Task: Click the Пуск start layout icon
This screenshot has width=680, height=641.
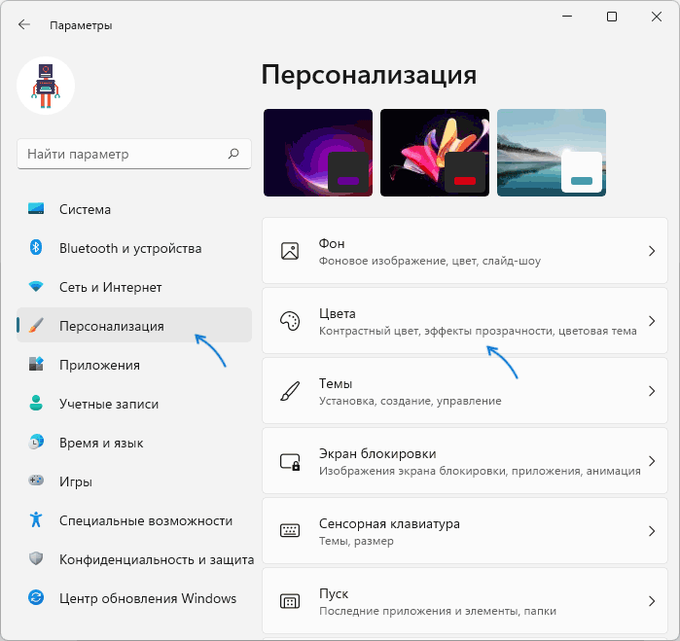Action: pos(290,601)
